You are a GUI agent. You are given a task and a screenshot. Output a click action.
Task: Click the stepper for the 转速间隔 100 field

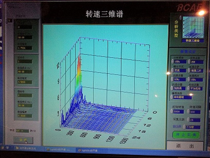tap(188, 112)
